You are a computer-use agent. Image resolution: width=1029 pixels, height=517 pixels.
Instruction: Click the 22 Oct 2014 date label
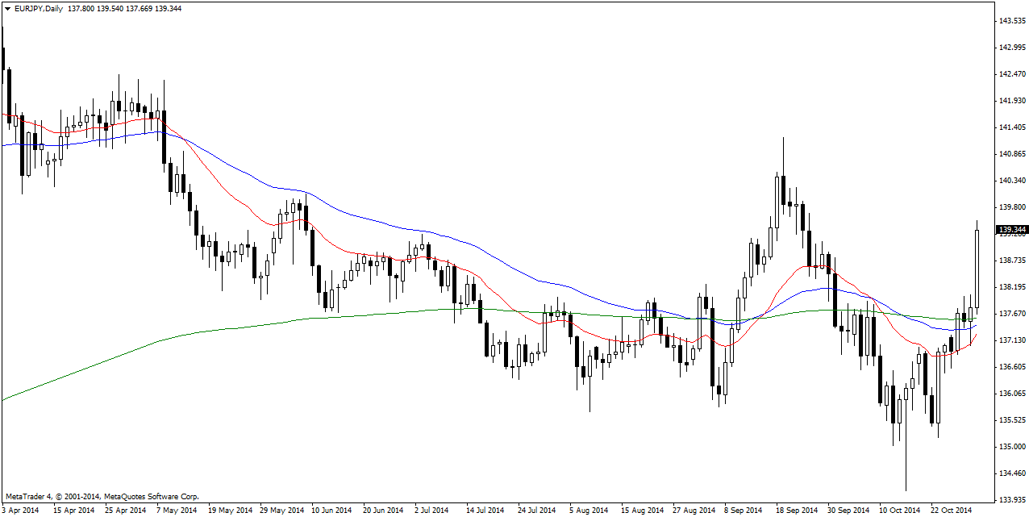951,511
